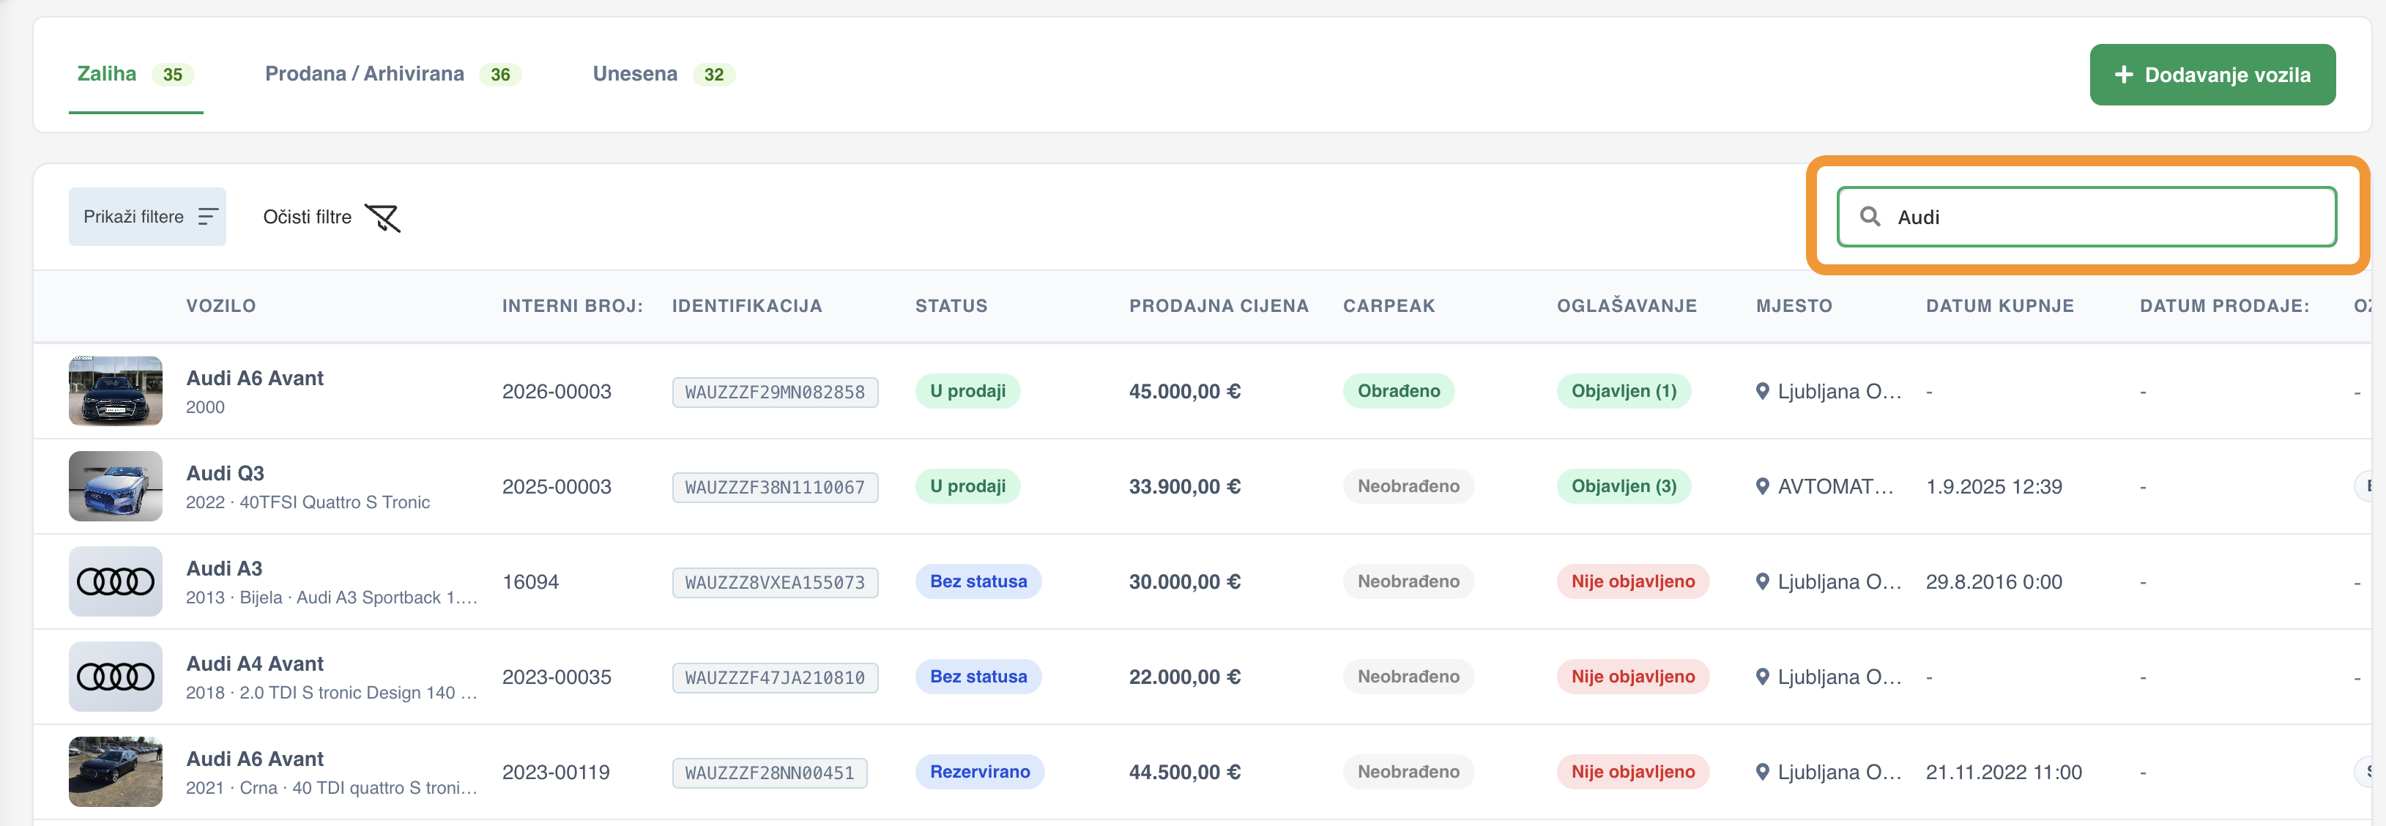
Task: Click the price 30.000,00 €
Action: [x=1185, y=582]
